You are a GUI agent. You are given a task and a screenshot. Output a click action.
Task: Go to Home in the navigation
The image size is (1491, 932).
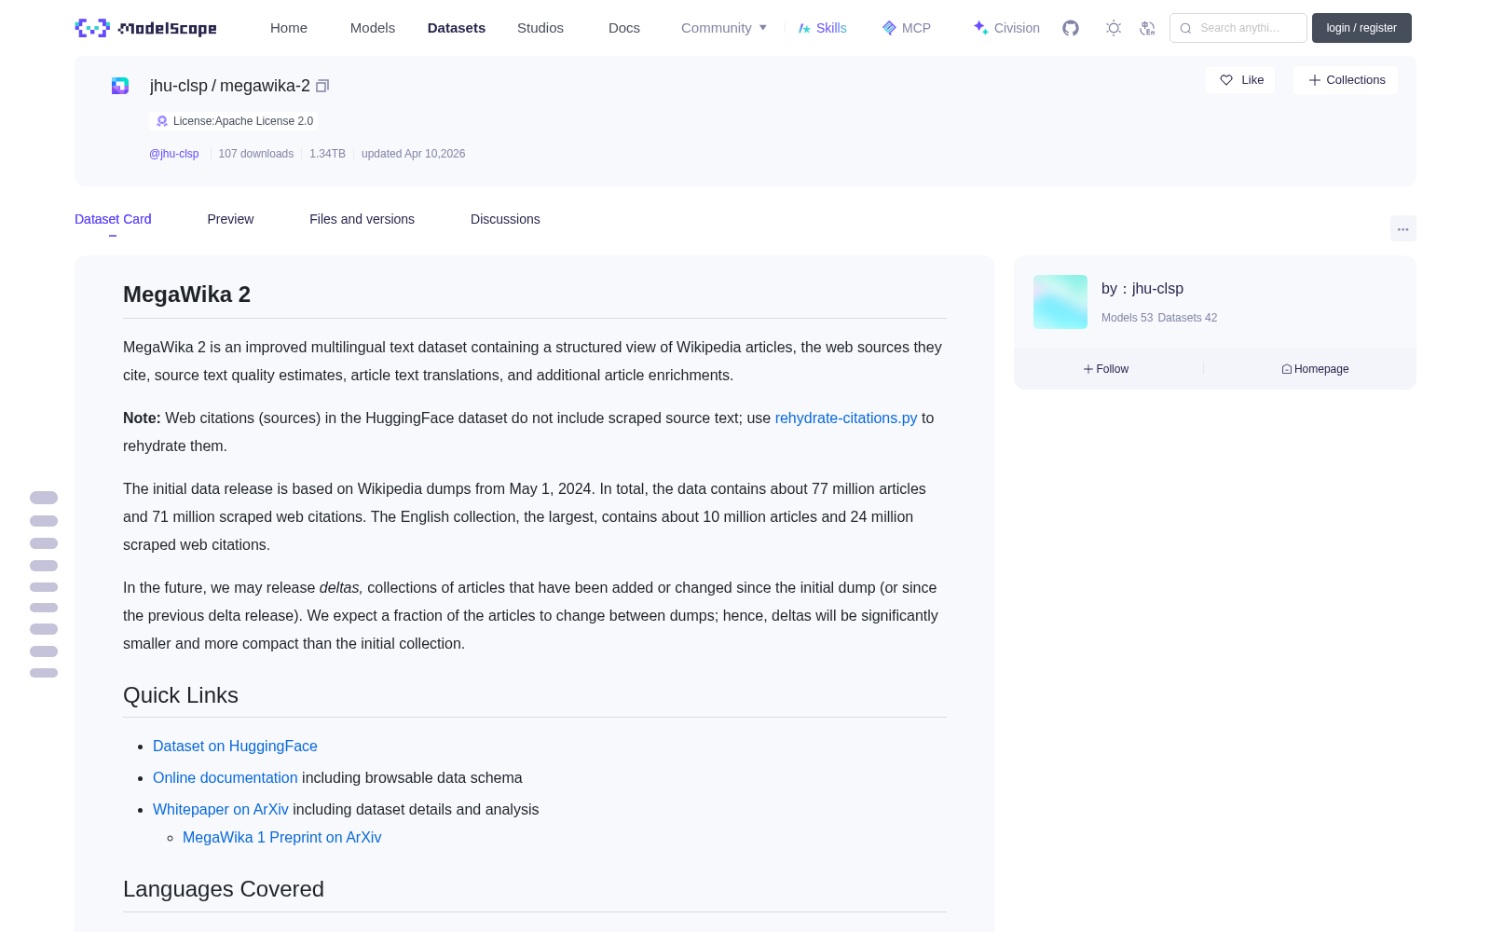click(x=289, y=28)
